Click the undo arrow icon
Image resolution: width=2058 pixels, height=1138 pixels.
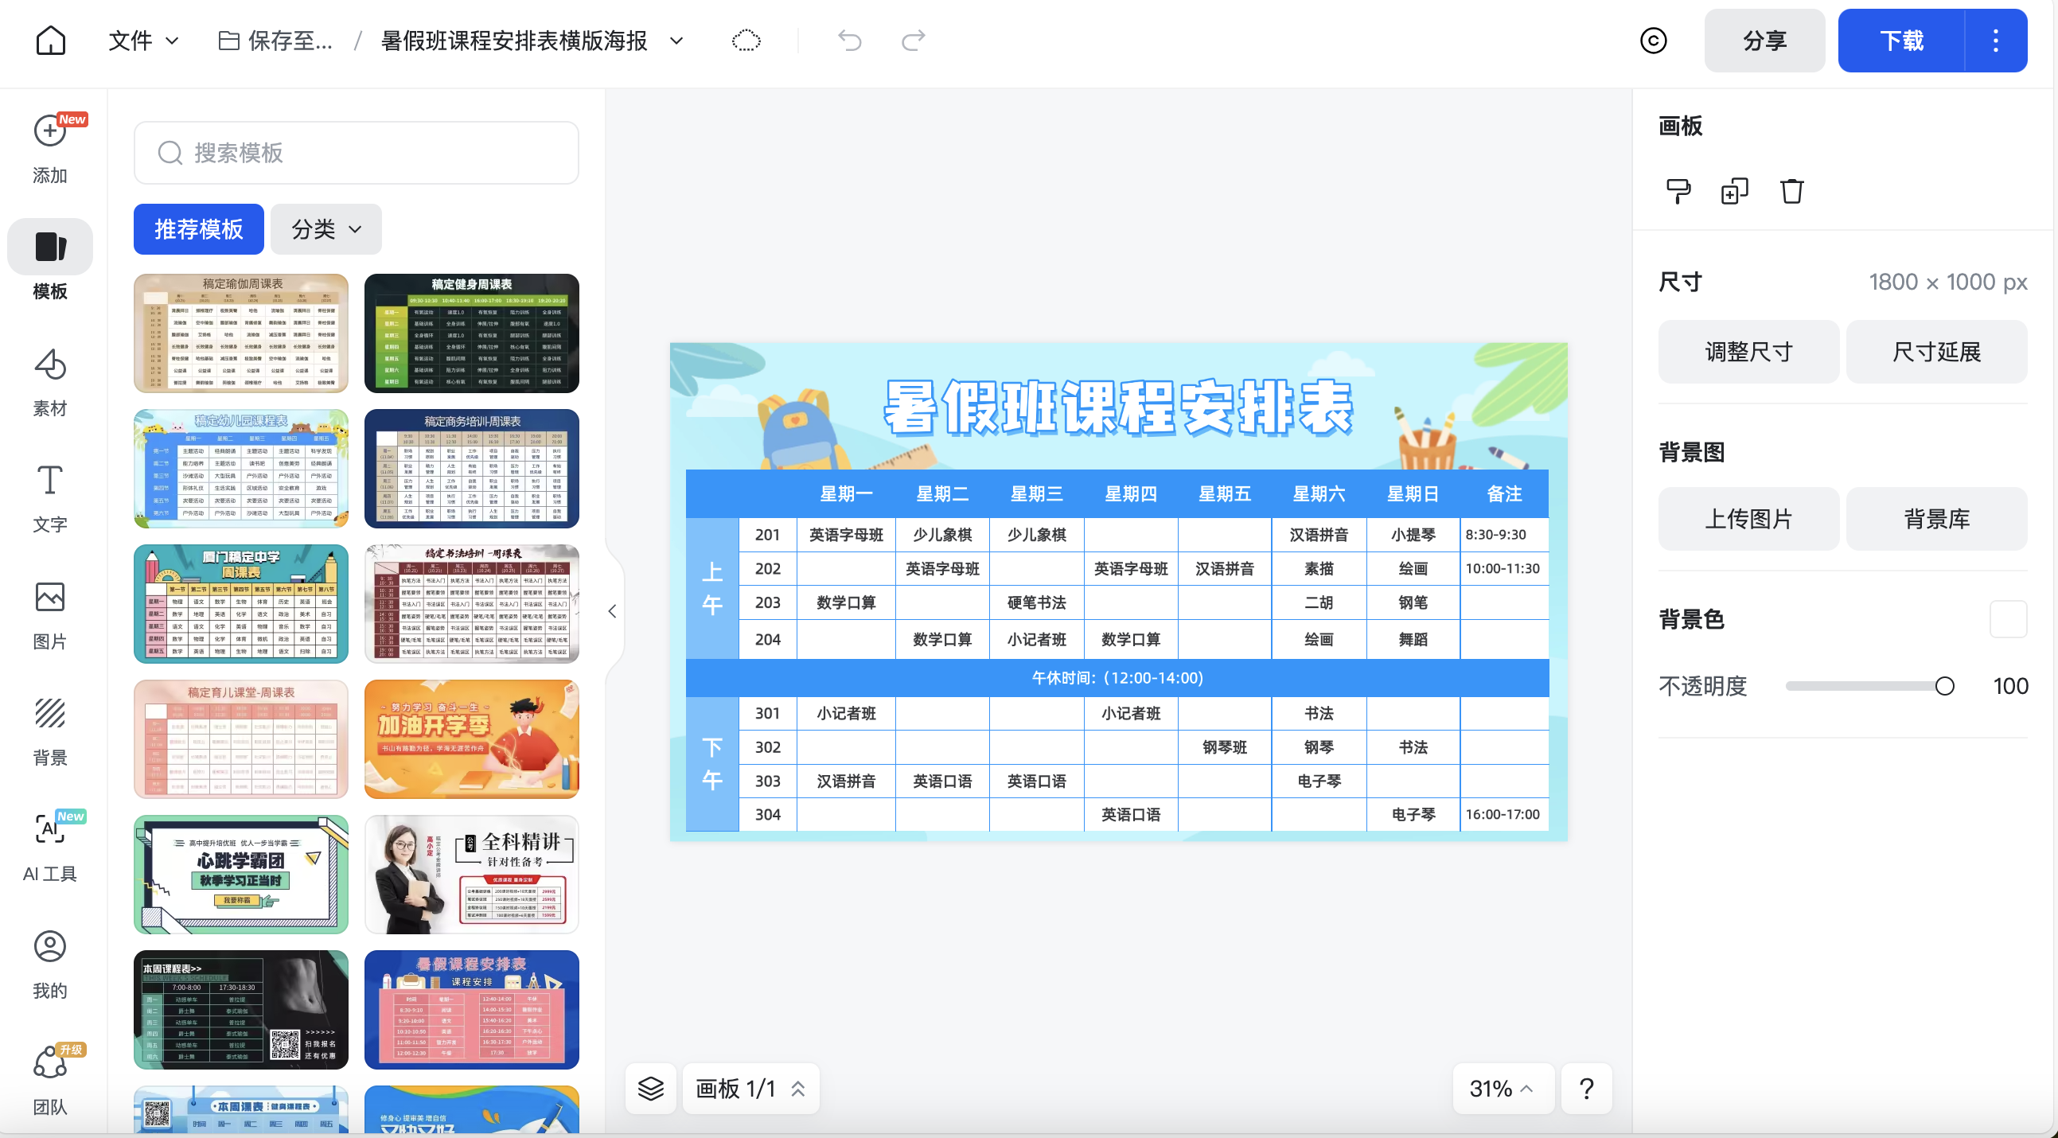849,40
